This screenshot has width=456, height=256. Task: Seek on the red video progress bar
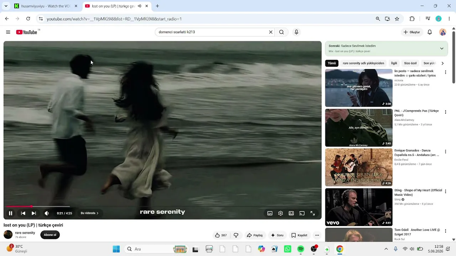[x=162, y=206]
